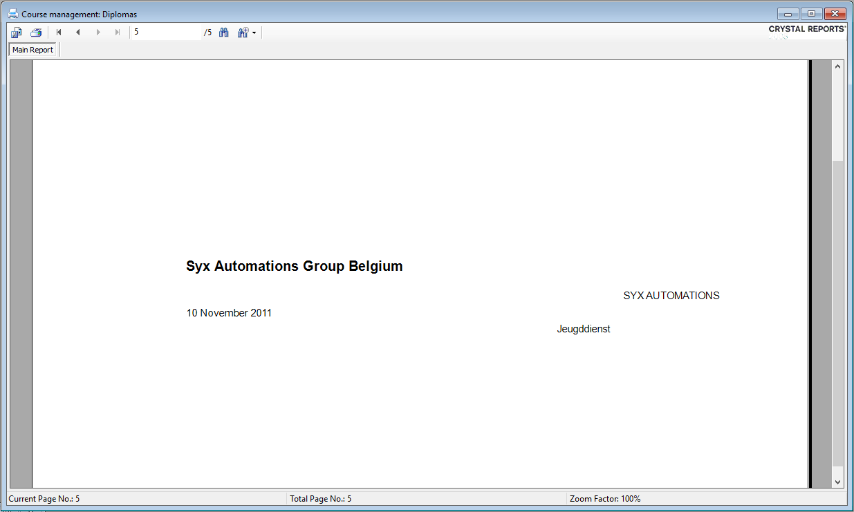The width and height of the screenshot is (854, 512).
Task: Click the page number input field
Action: click(x=166, y=32)
